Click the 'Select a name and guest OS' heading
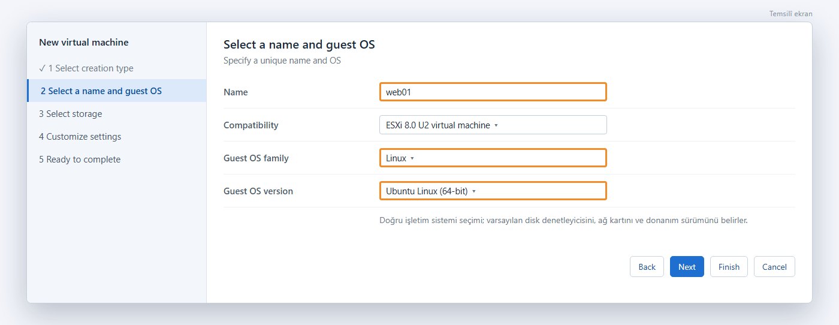This screenshot has height=325, width=839. pyautogui.click(x=299, y=44)
